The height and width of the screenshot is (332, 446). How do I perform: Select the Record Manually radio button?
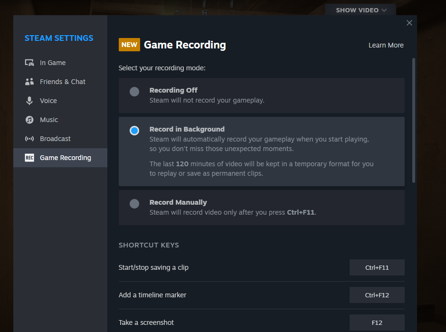coord(134,204)
